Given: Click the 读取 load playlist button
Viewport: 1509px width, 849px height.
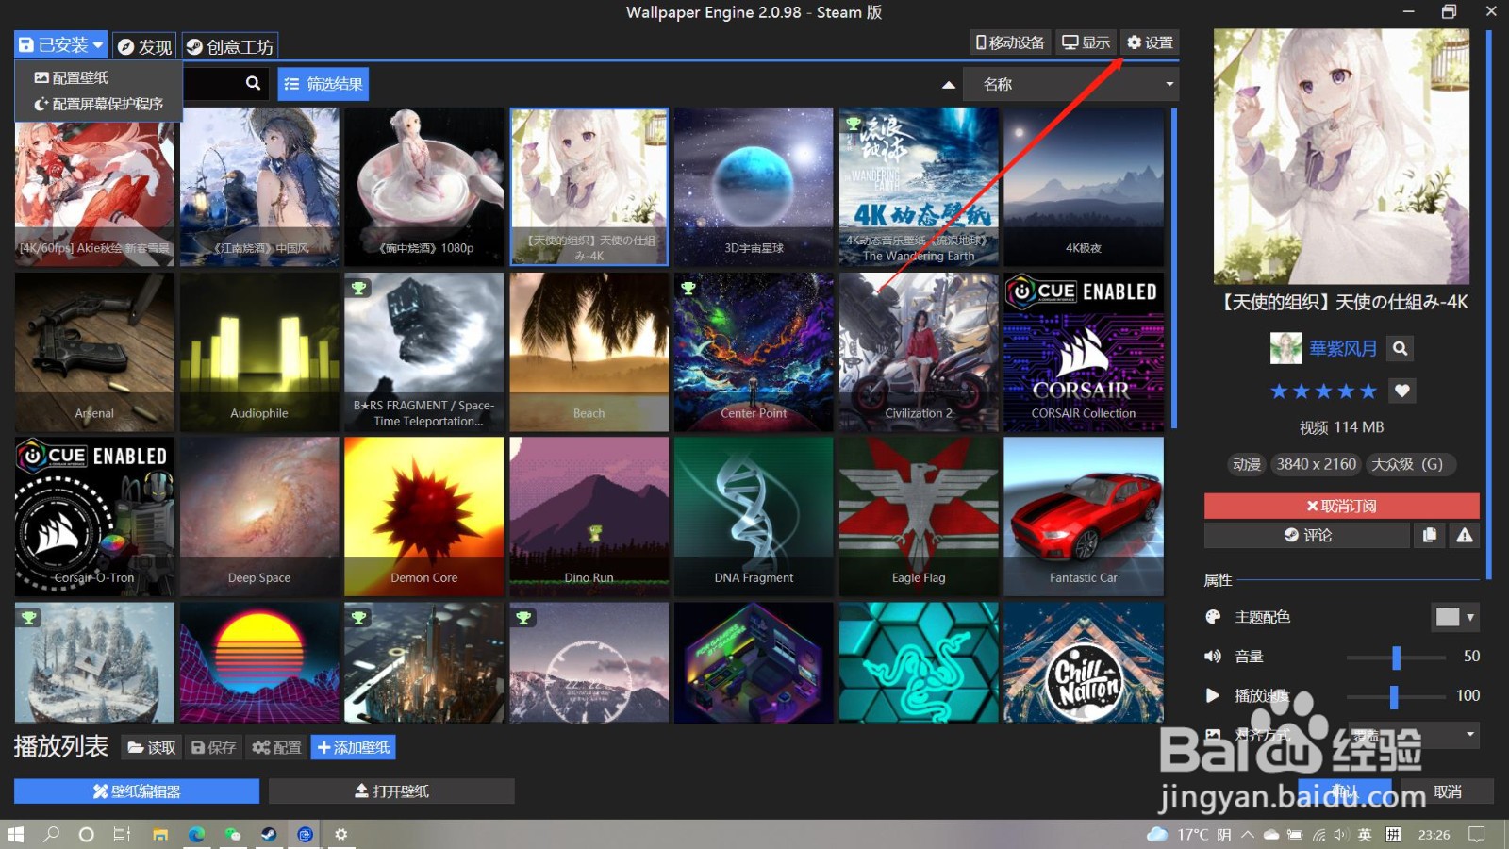Looking at the screenshot, I should pos(152,747).
